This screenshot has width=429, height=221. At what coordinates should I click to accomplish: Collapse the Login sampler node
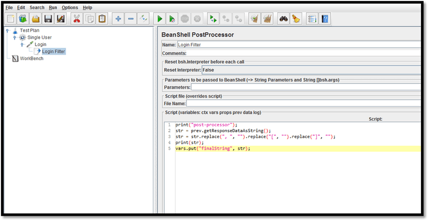tap(21, 45)
